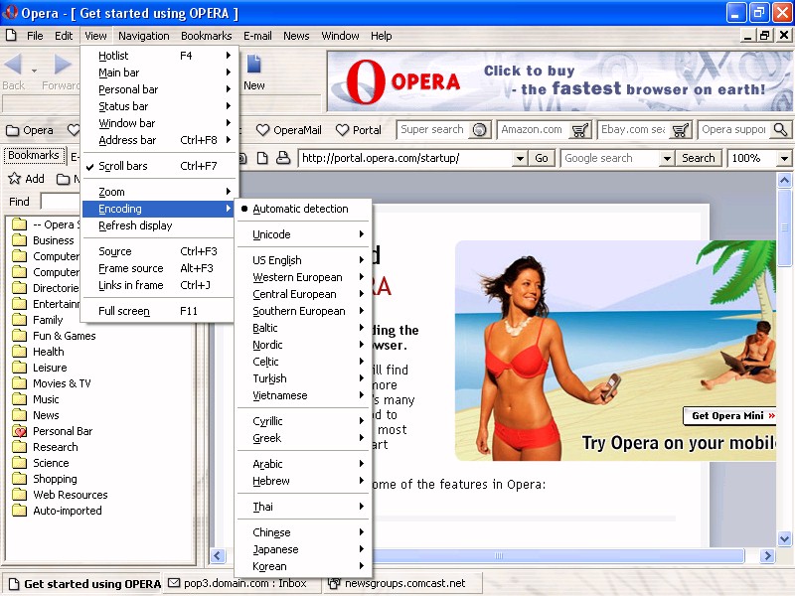Select Automatic detection encoding option
The width and height of the screenshot is (795, 596).
click(303, 209)
